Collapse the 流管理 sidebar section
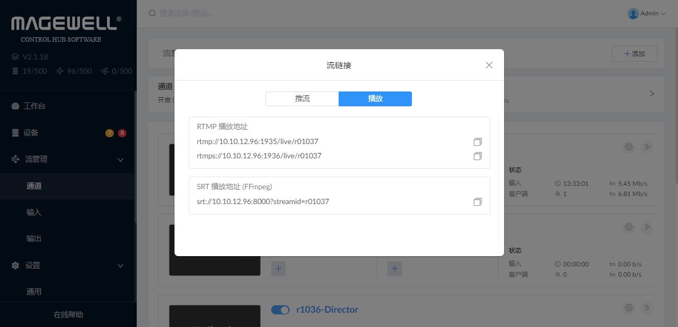The width and height of the screenshot is (678, 327). tap(121, 159)
